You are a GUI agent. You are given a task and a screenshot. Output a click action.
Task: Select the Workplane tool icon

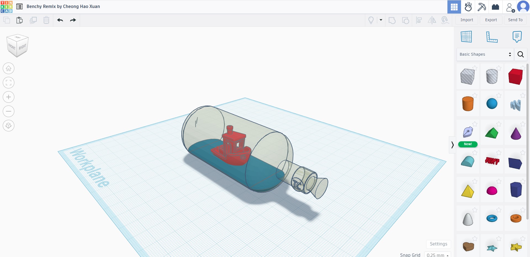(466, 37)
